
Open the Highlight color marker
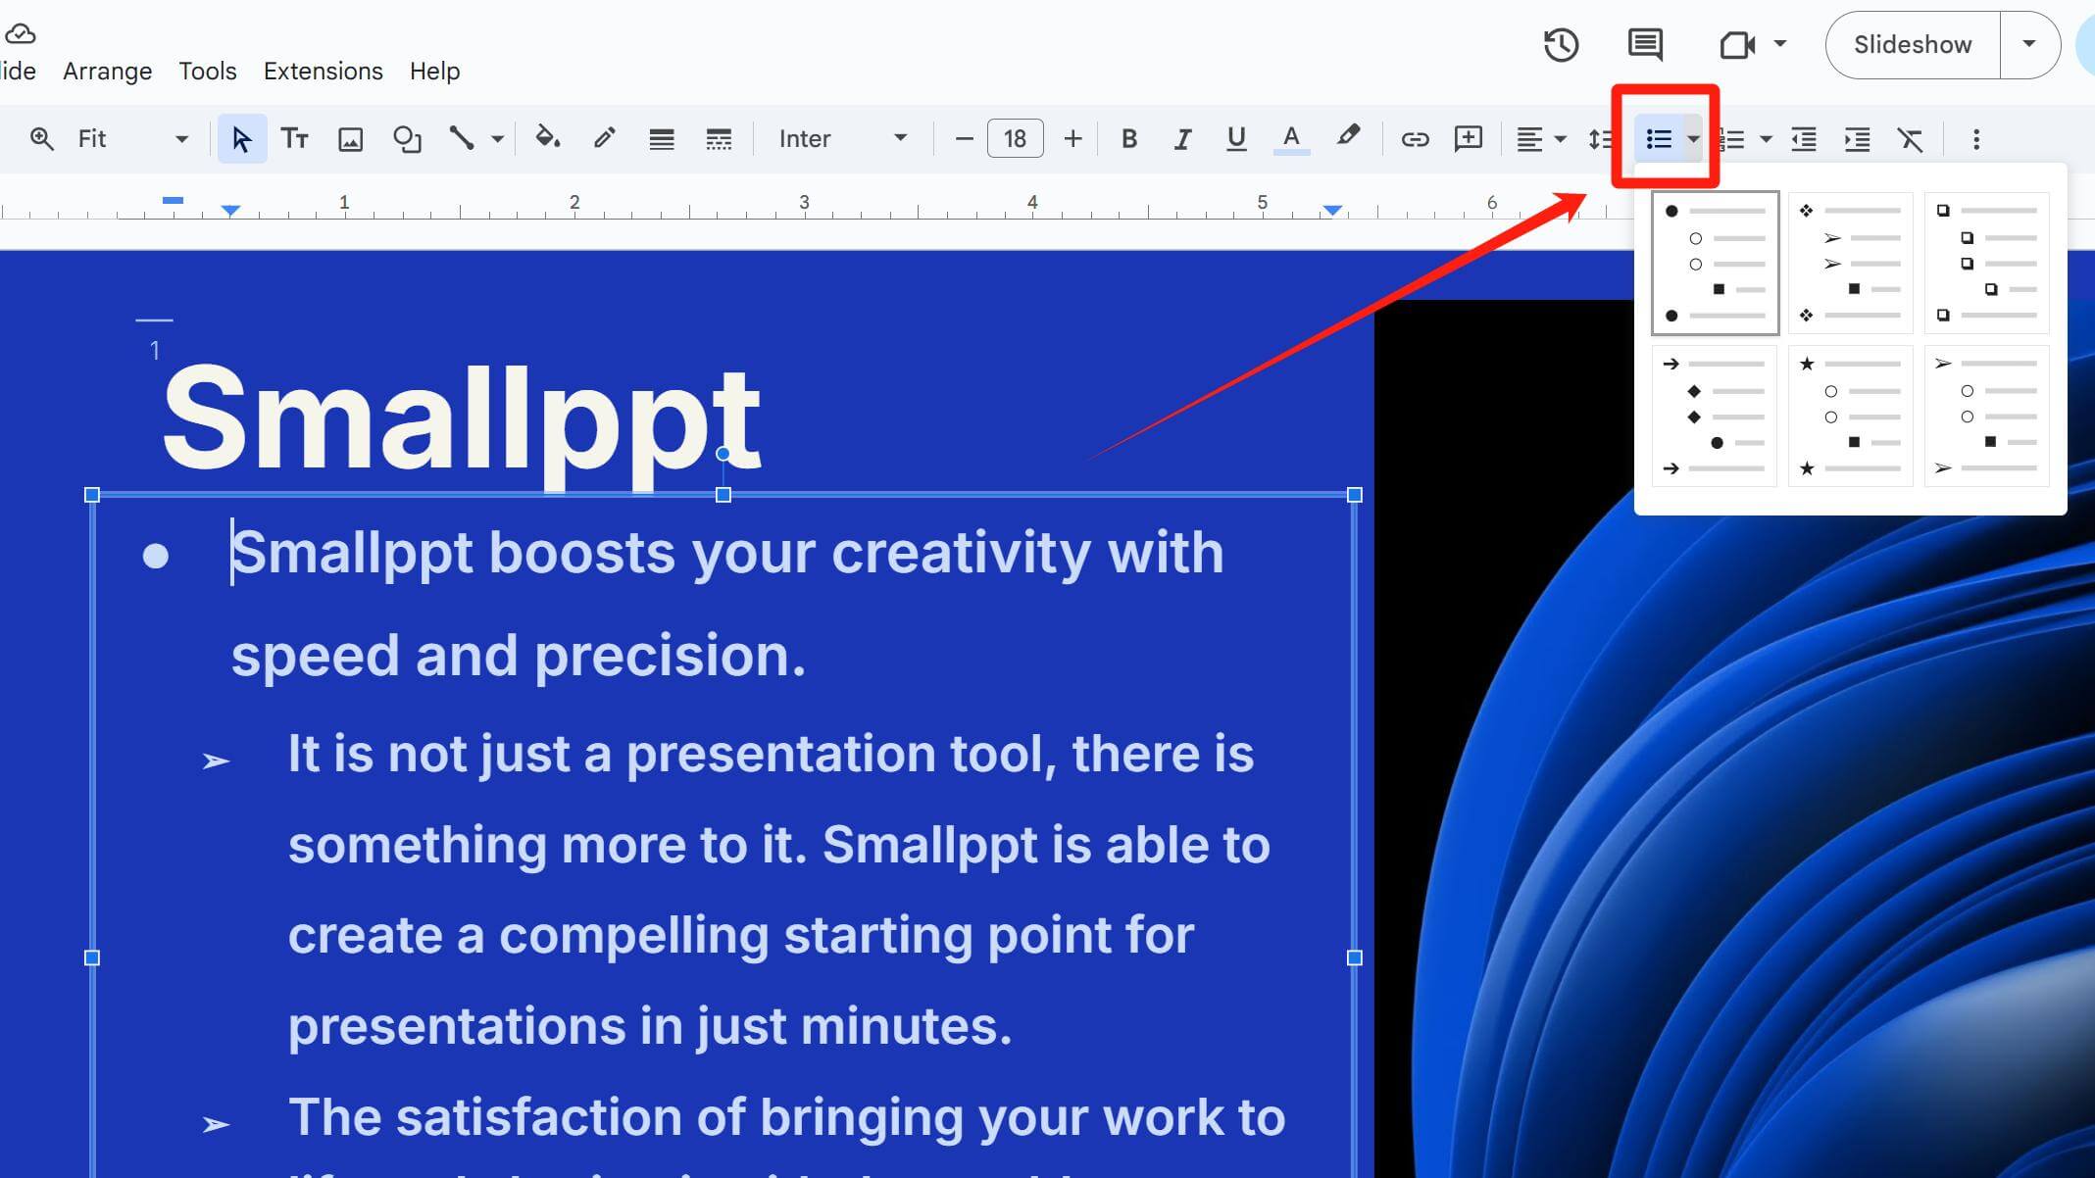tap(1348, 137)
